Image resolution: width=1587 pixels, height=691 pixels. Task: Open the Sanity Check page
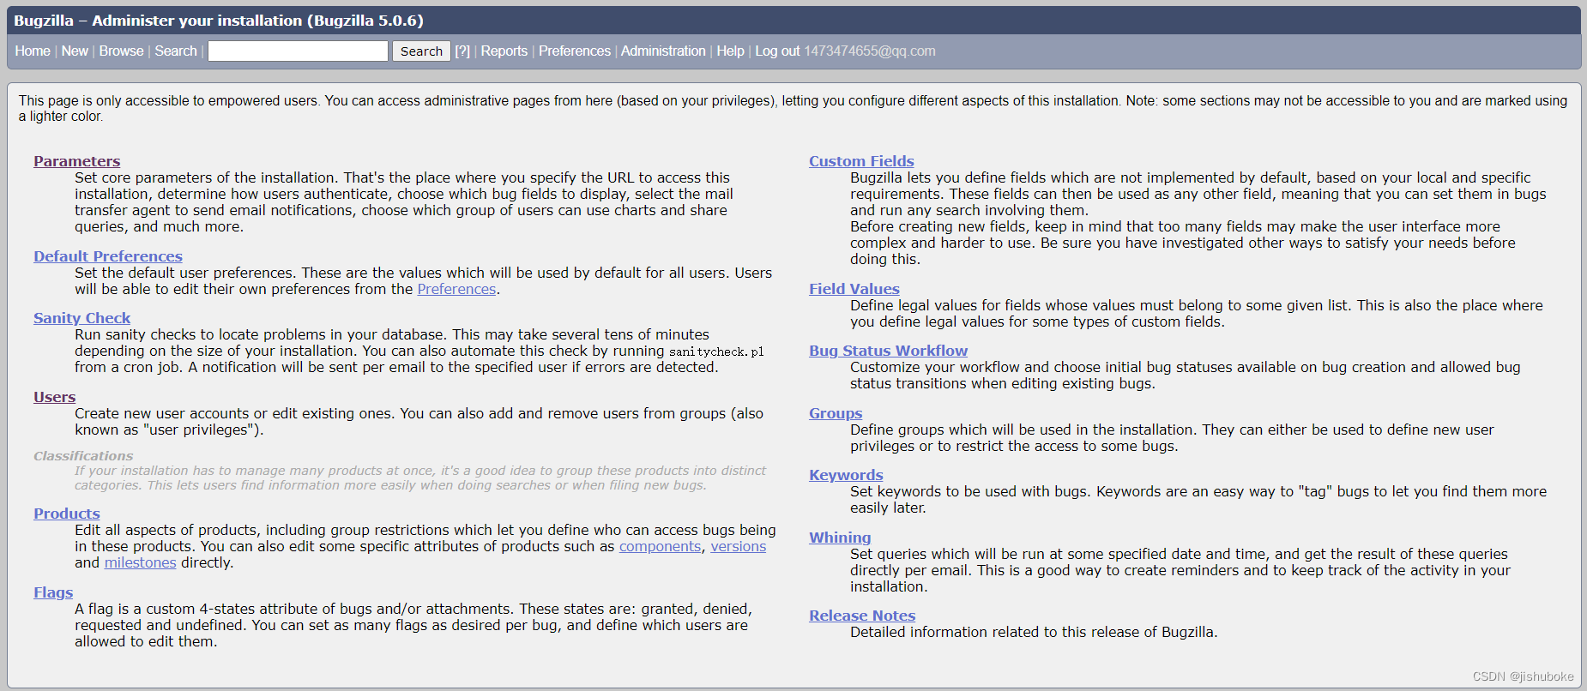coord(82,318)
